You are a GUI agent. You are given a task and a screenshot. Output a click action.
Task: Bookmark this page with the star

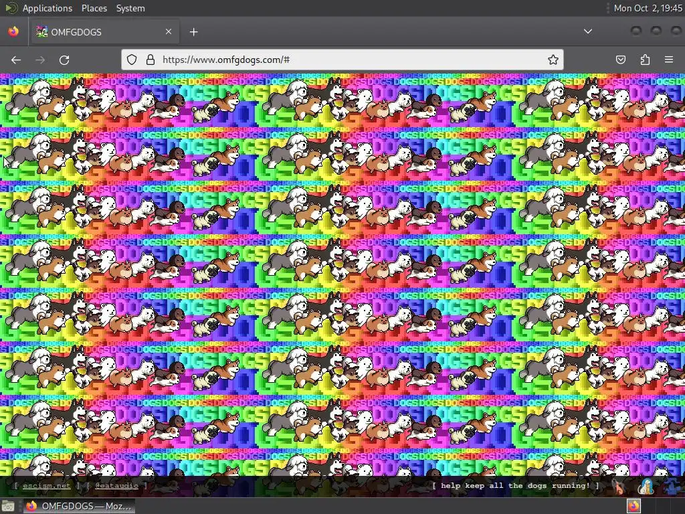pyautogui.click(x=553, y=60)
